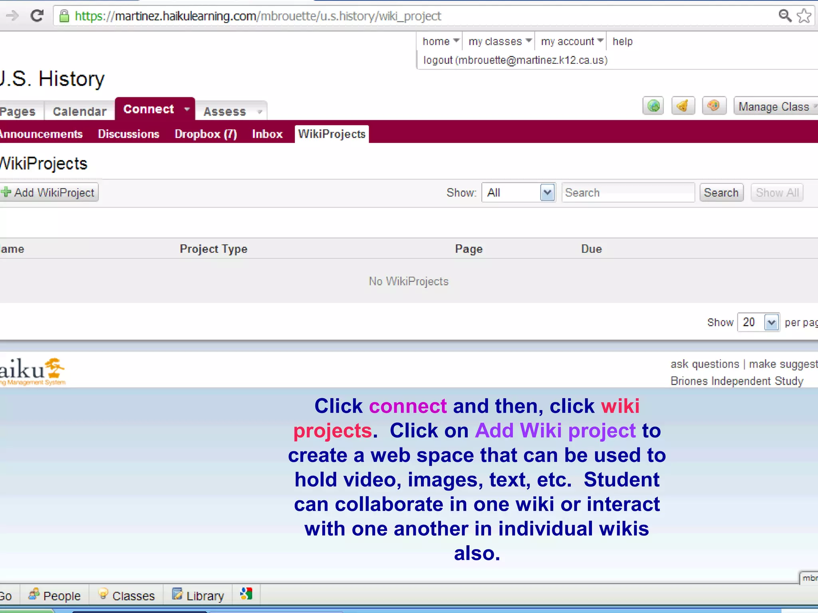Click the make suggestions link
The width and height of the screenshot is (818, 613).
point(783,364)
